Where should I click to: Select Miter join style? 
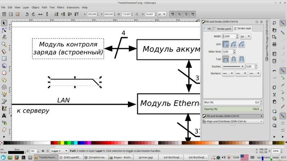(226, 44)
